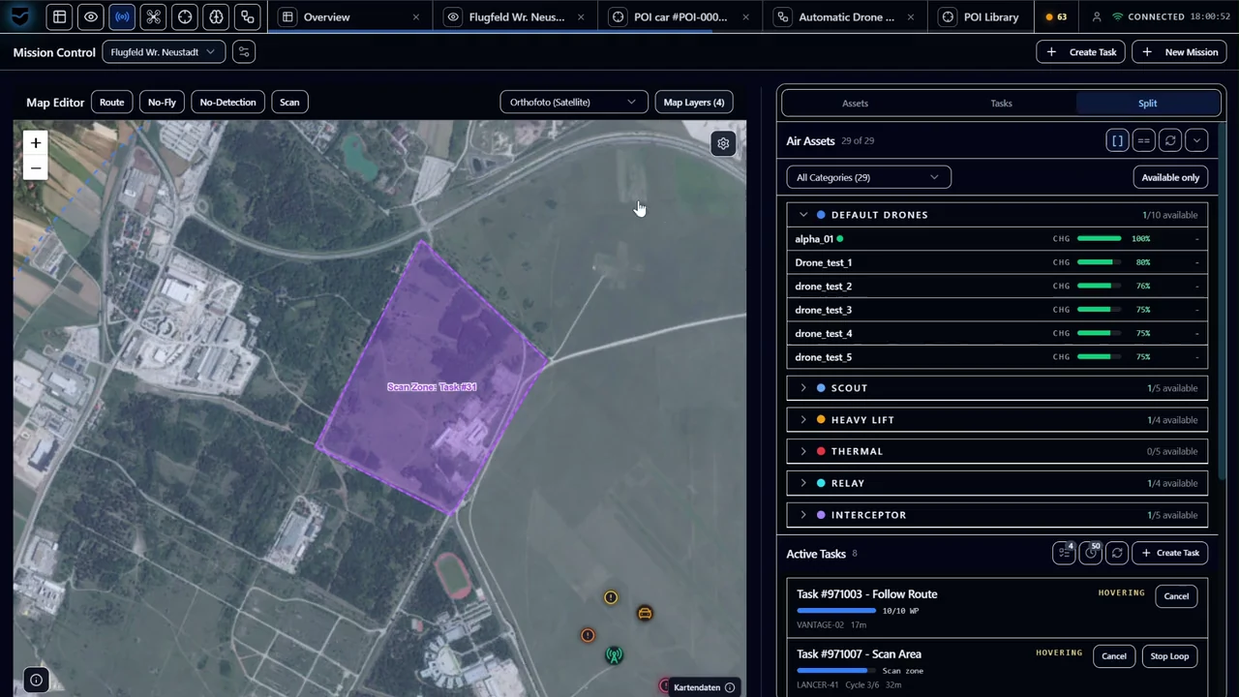
Task: Select the Scan Zone Task #31 polygon
Action: point(433,378)
